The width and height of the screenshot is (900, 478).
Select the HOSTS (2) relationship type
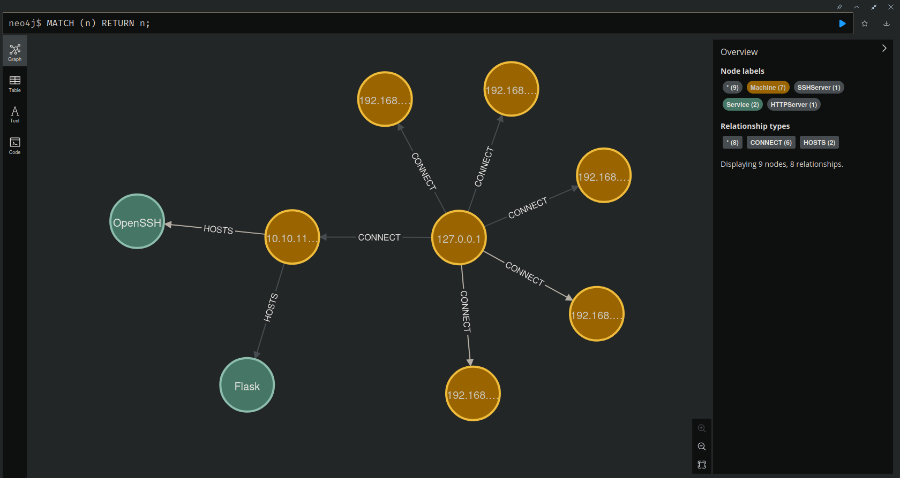click(x=819, y=143)
